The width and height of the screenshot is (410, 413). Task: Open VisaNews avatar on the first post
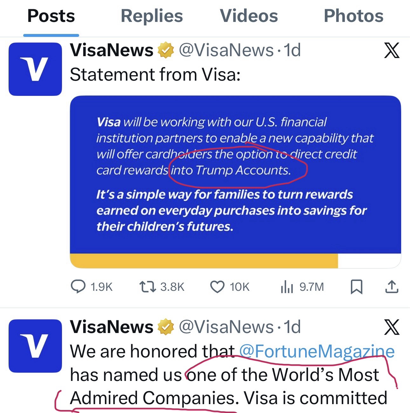pyautogui.click(x=35, y=69)
